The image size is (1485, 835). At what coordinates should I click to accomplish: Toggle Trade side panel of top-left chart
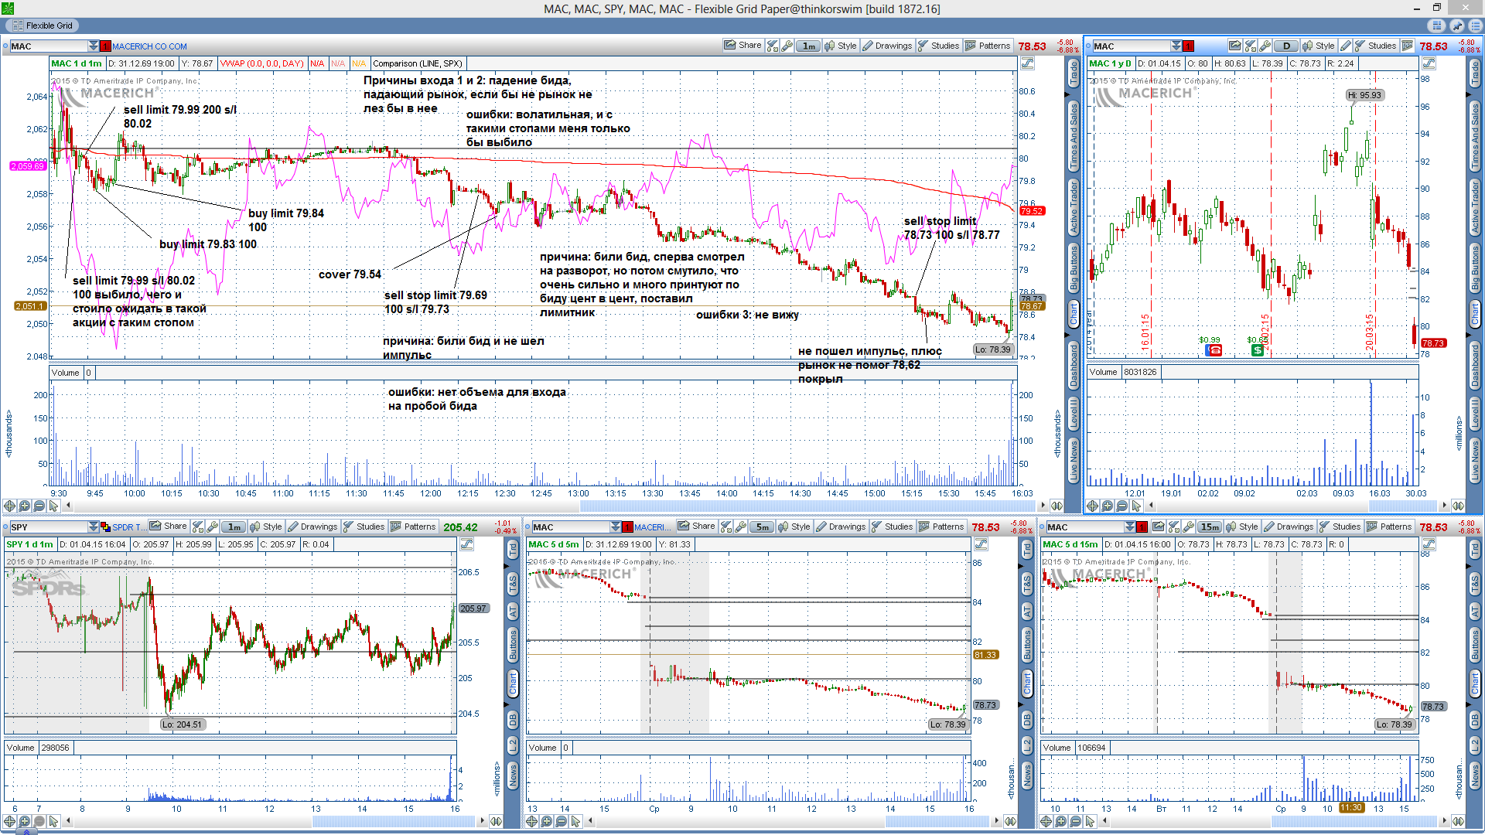tap(1074, 74)
